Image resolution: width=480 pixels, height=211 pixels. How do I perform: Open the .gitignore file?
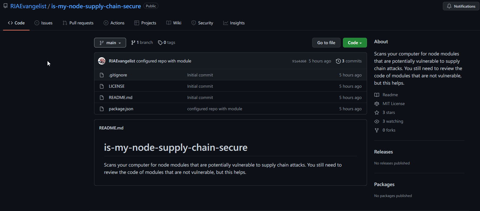click(118, 75)
